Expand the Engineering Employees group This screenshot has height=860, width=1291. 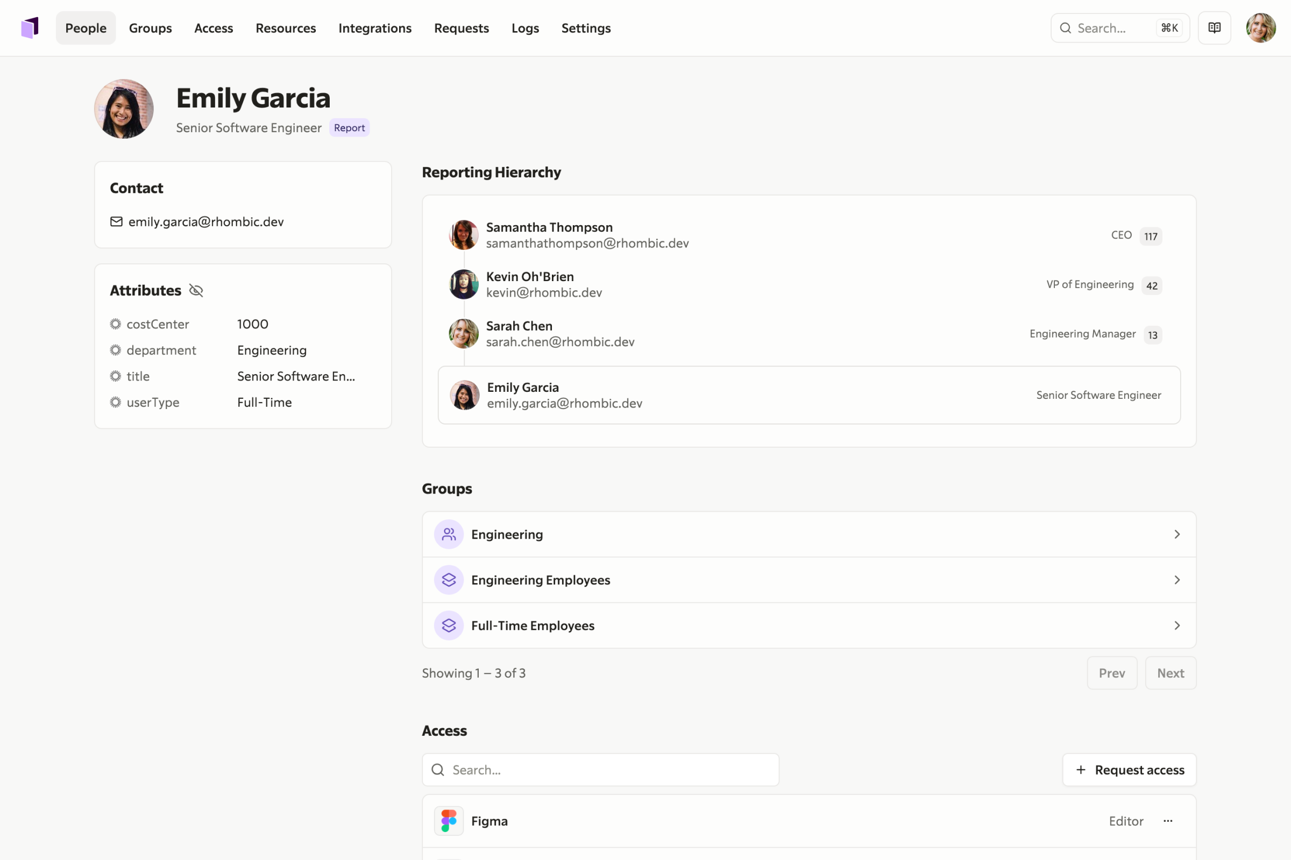pos(1176,580)
